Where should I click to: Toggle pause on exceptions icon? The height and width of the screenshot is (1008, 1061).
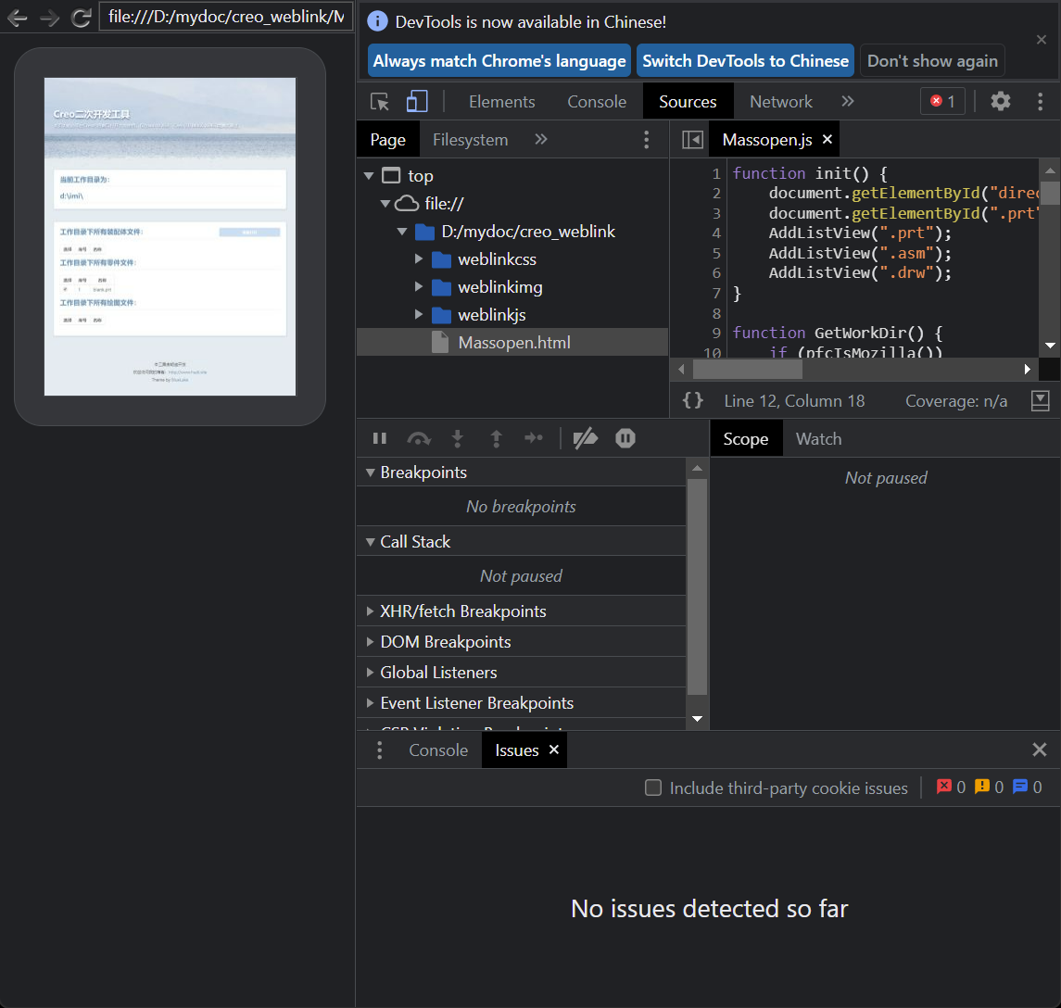[625, 438]
